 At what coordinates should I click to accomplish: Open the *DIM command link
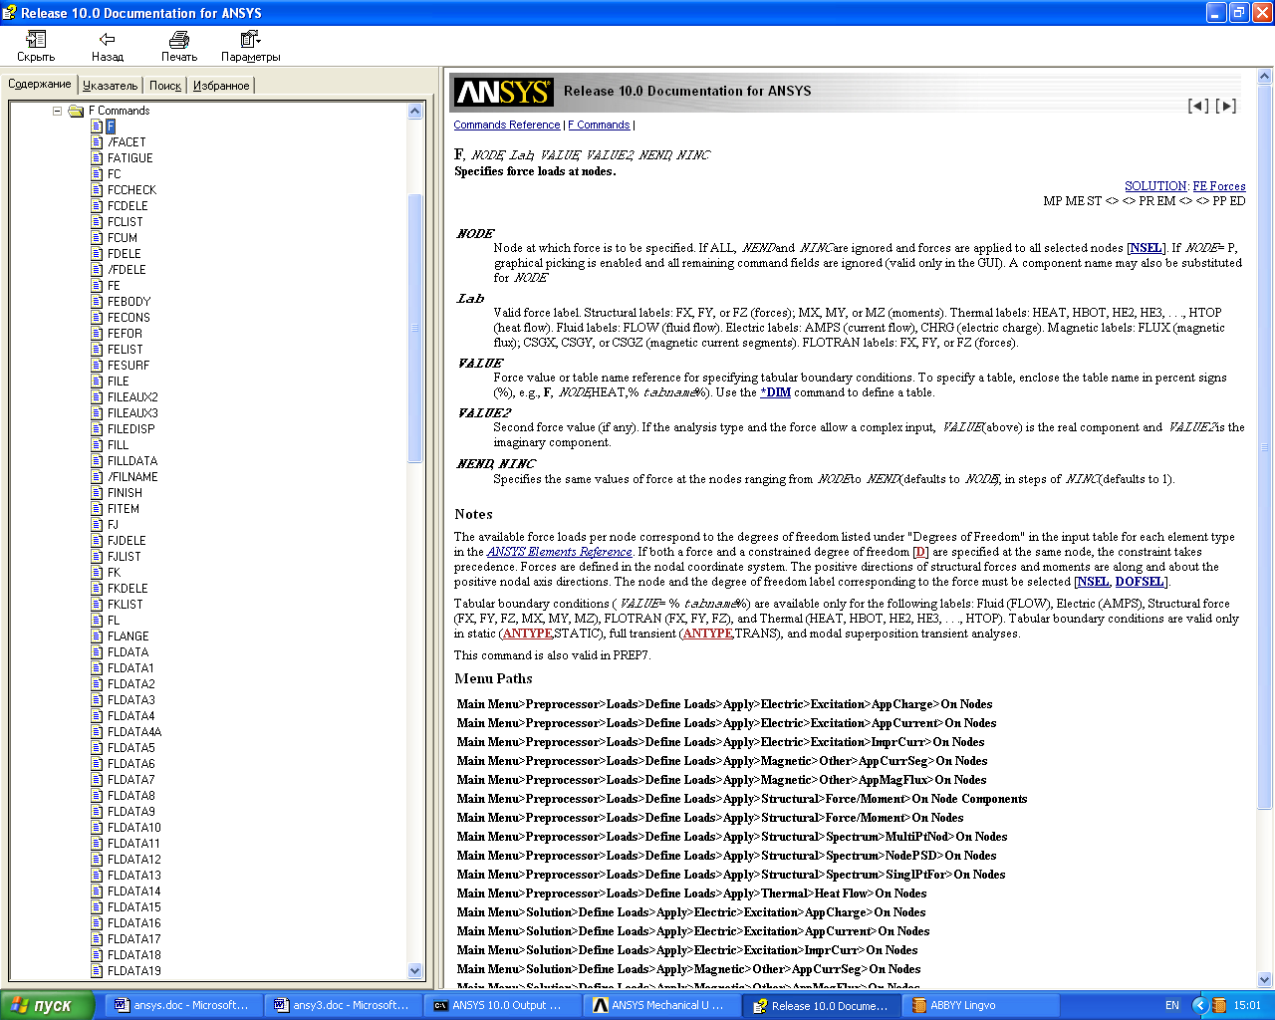pos(775,392)
